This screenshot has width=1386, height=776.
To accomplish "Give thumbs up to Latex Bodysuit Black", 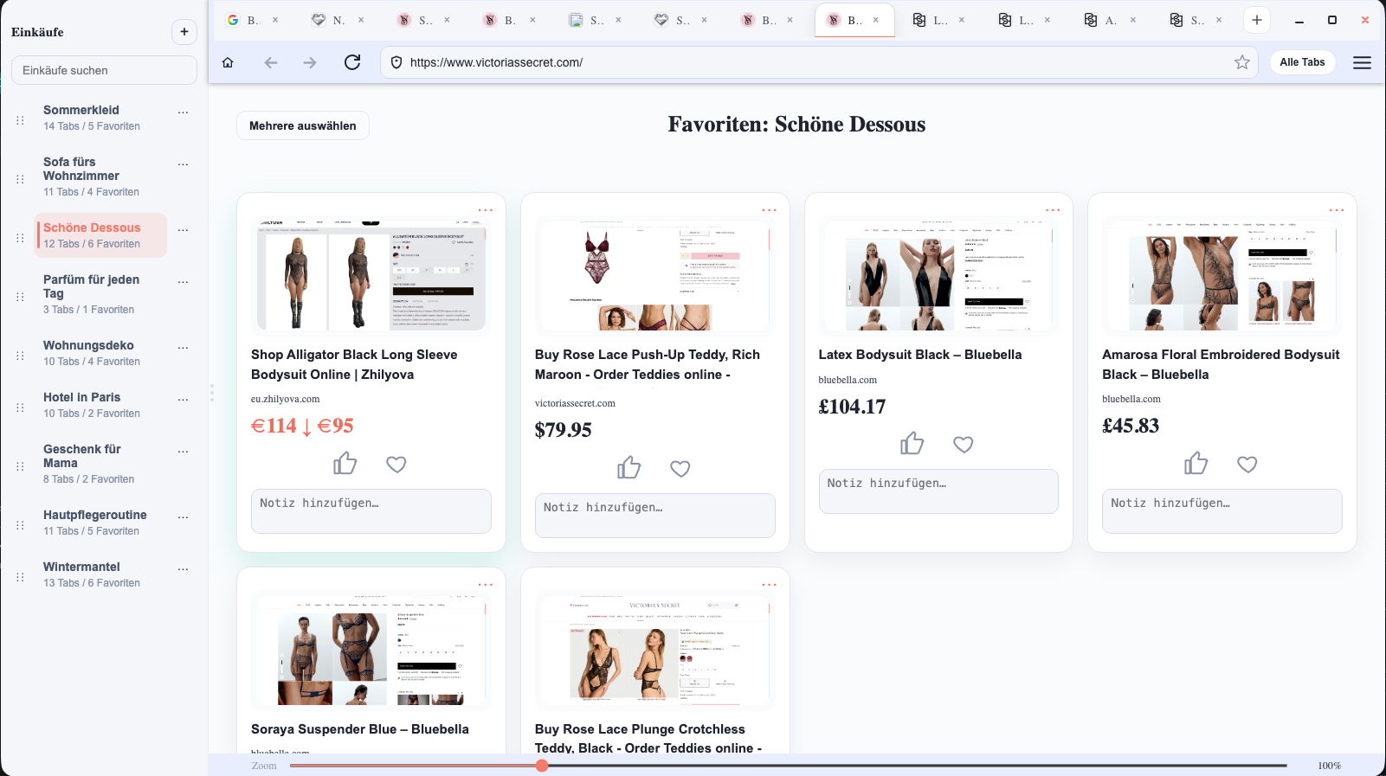I will [912, 444].
